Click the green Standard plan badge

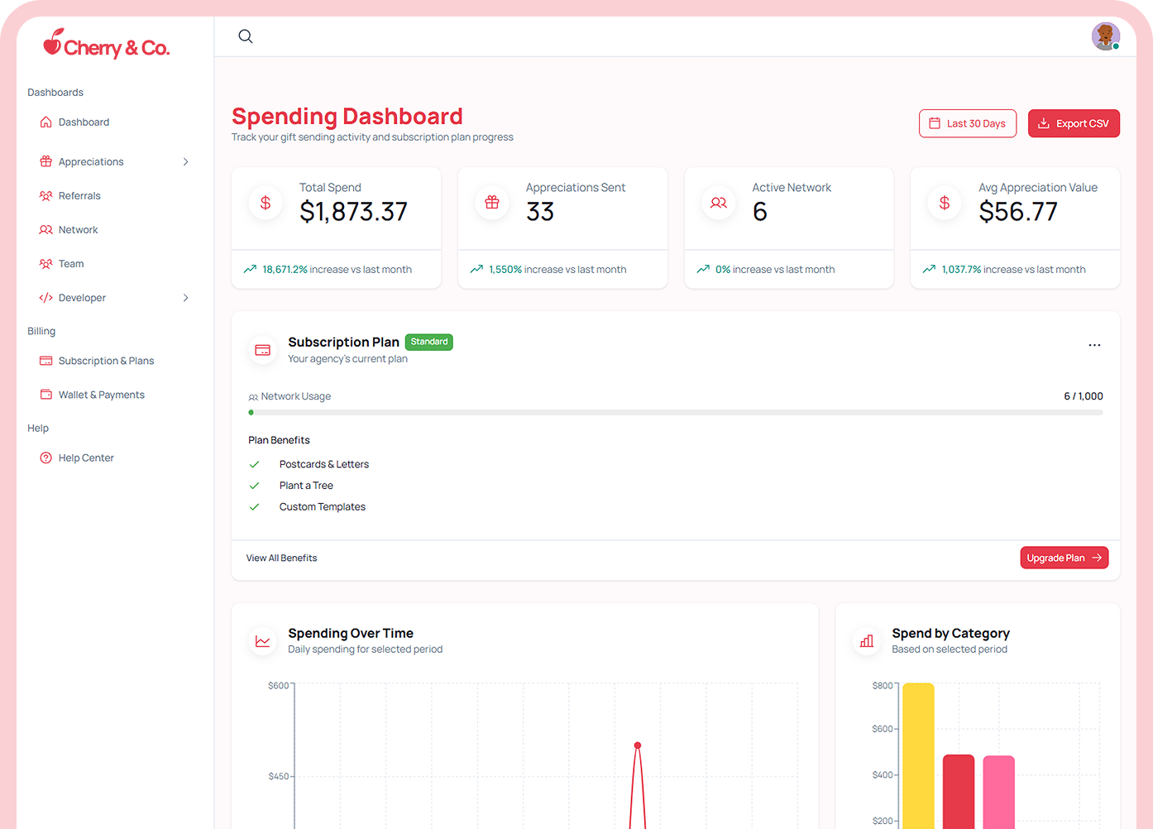pos(429,342)
